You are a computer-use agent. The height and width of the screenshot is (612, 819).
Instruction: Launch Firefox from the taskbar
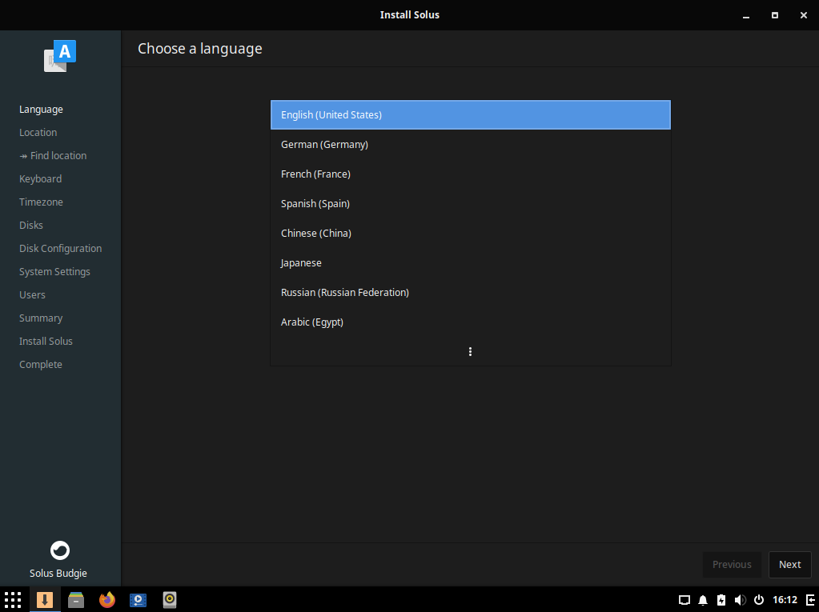tap(107, 600)
